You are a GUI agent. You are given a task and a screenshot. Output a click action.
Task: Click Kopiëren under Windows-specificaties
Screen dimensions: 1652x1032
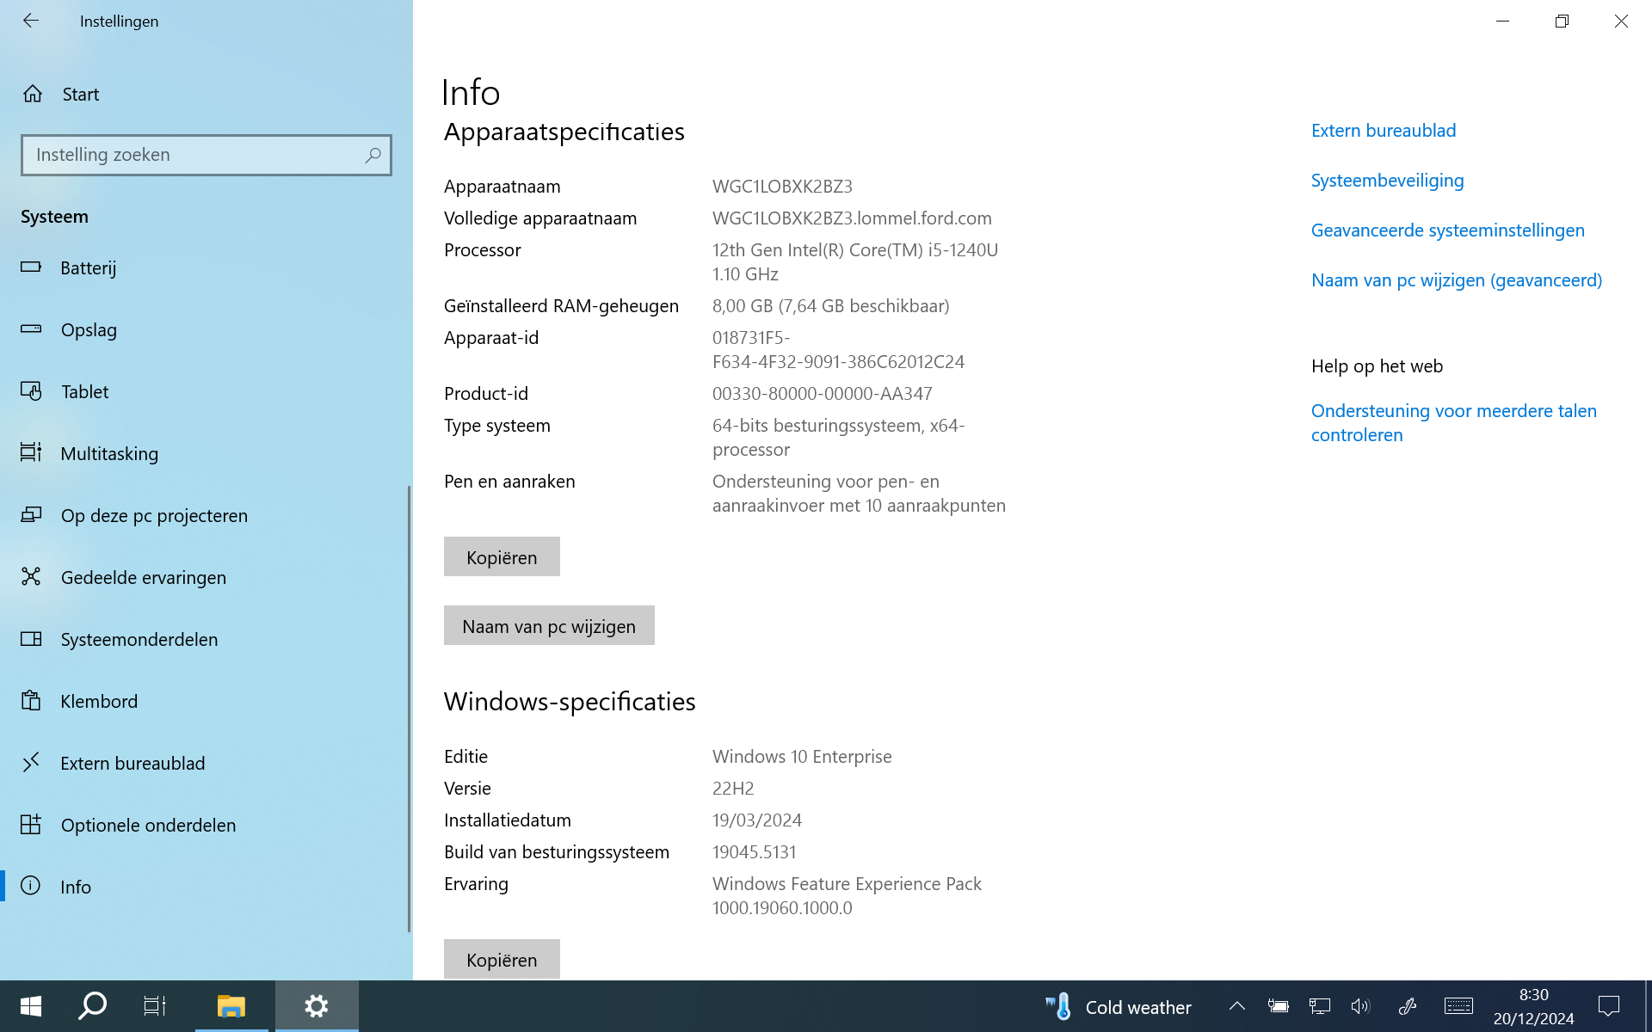tap(502, 959)
